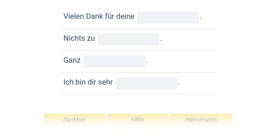Click the word 'Vielen' in the first sentence
The width and height of the screenshot is (275, 137).
click(x=74, y=16)
